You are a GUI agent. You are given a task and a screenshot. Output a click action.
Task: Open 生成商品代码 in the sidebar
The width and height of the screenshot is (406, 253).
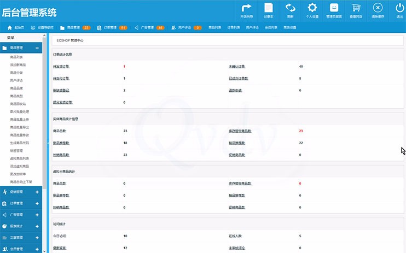(19, 143)
